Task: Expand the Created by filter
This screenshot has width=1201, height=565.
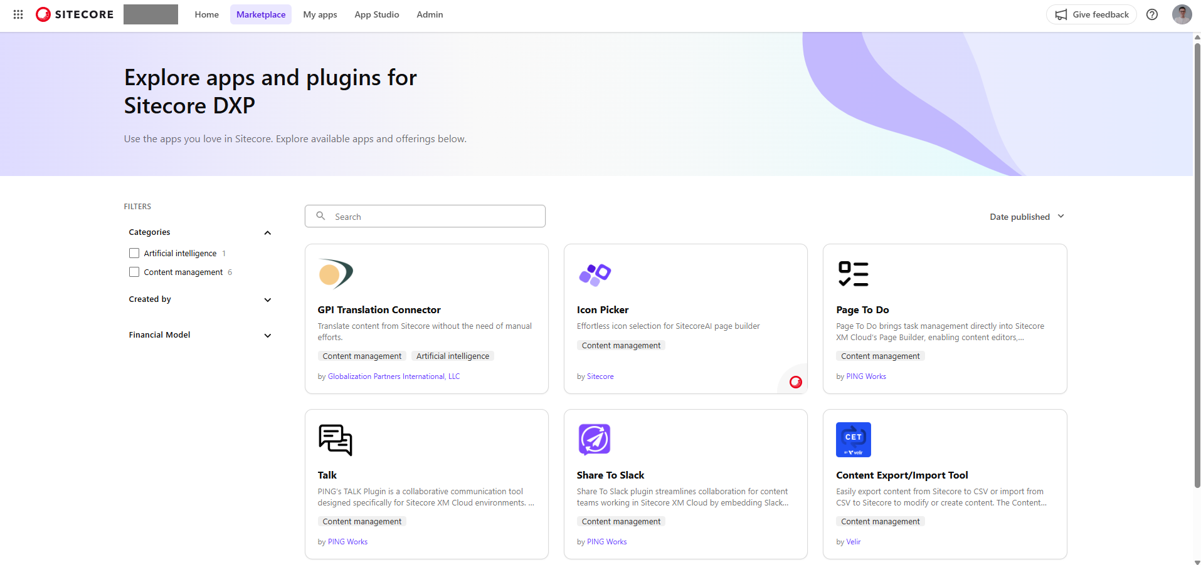Action: (x=267, y=299)
